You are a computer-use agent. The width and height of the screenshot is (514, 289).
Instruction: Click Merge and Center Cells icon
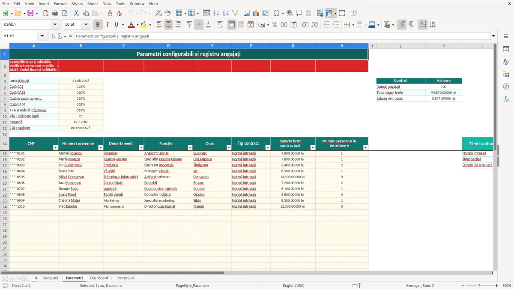click(232, 25)
